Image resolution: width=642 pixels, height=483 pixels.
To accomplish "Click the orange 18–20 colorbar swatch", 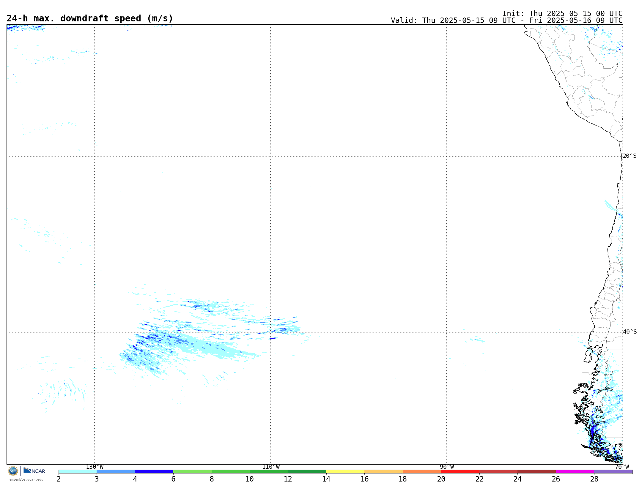I will [422, 472].
